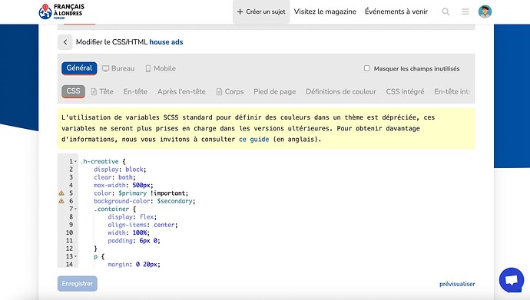Image resolution: width=530 pixels, height=300 pixels.
Task: Open the chat bubble widget
Action: [x=512, y=280]
